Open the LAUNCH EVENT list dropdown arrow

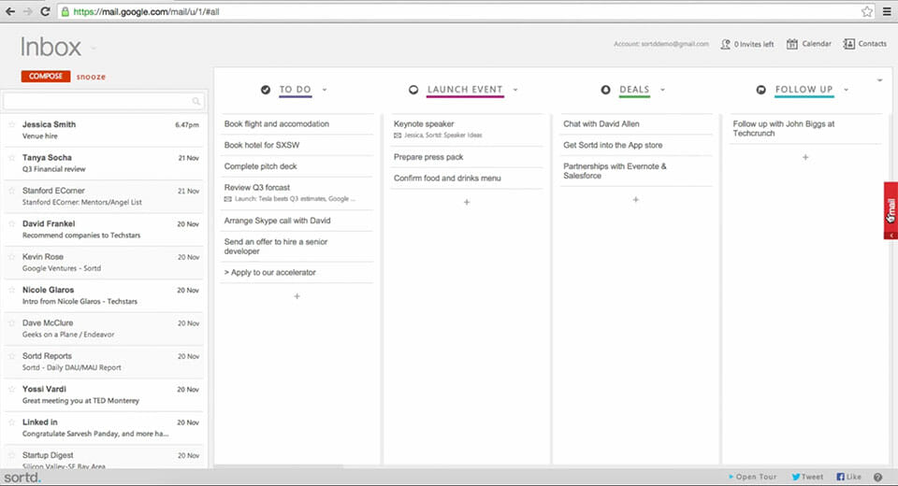pyautogui.click(x=515, y=90)
